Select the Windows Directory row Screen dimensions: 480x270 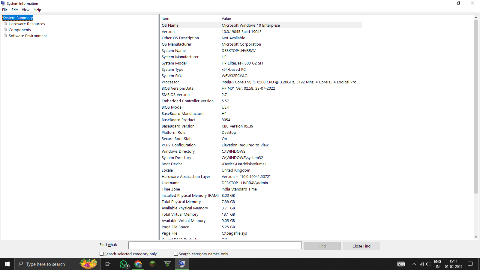point(261,151)
